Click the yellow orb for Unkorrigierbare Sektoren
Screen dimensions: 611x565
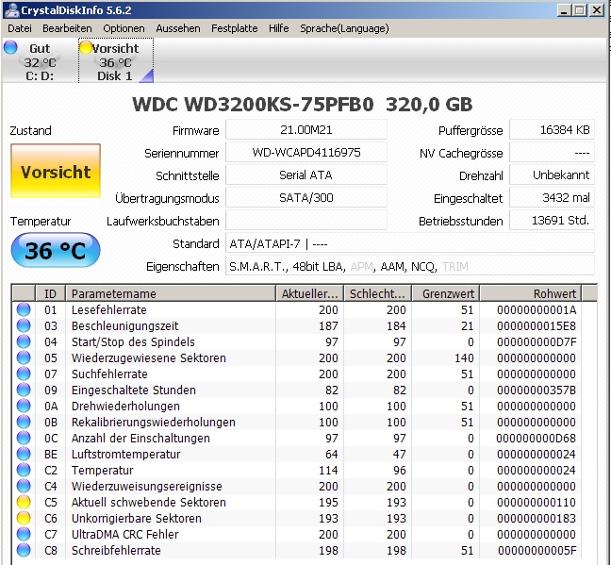[x=24, y=518]
